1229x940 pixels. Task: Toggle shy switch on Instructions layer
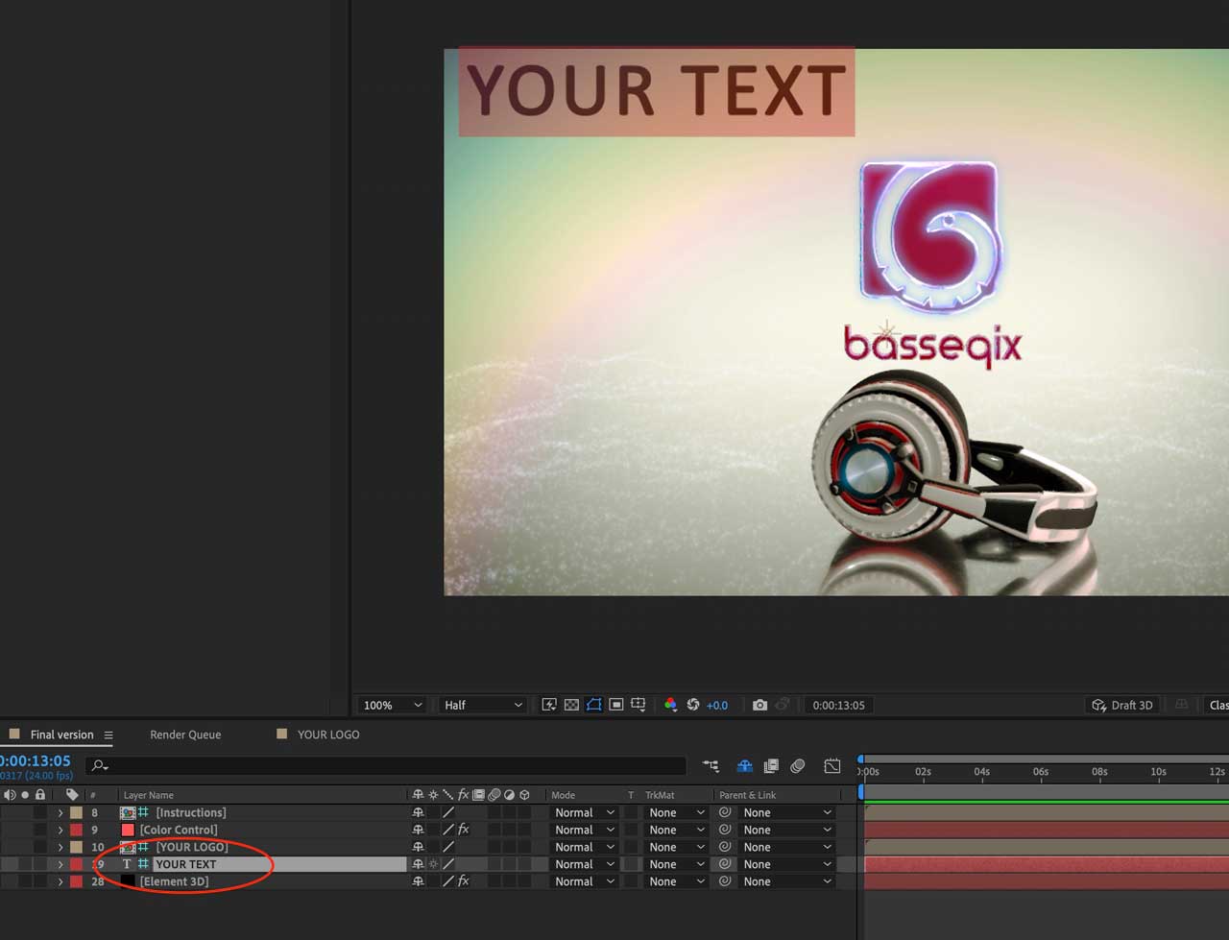click(x=418, y=812)
